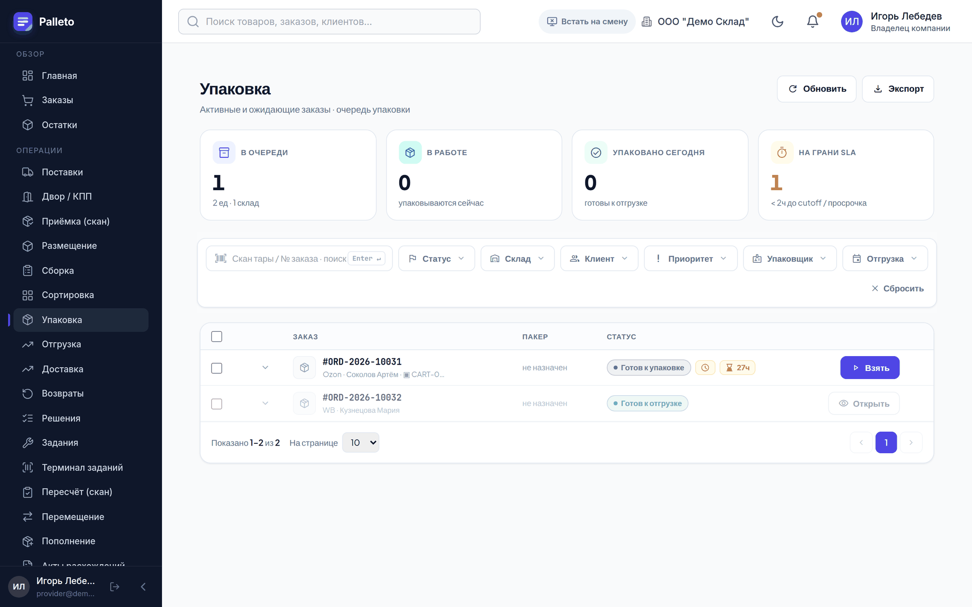Click the Palleto logo icon

(23, 22)
